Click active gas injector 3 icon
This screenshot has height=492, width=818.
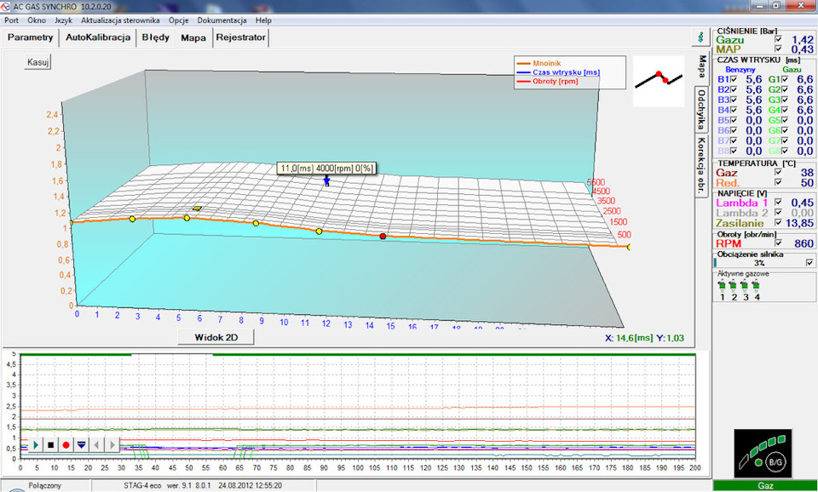click(x=745, y=286)
